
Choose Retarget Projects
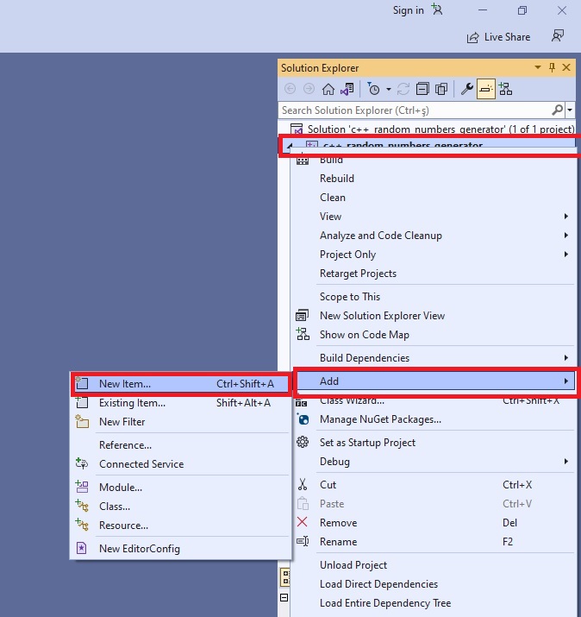pyautogui.click(x=435, y=274)
